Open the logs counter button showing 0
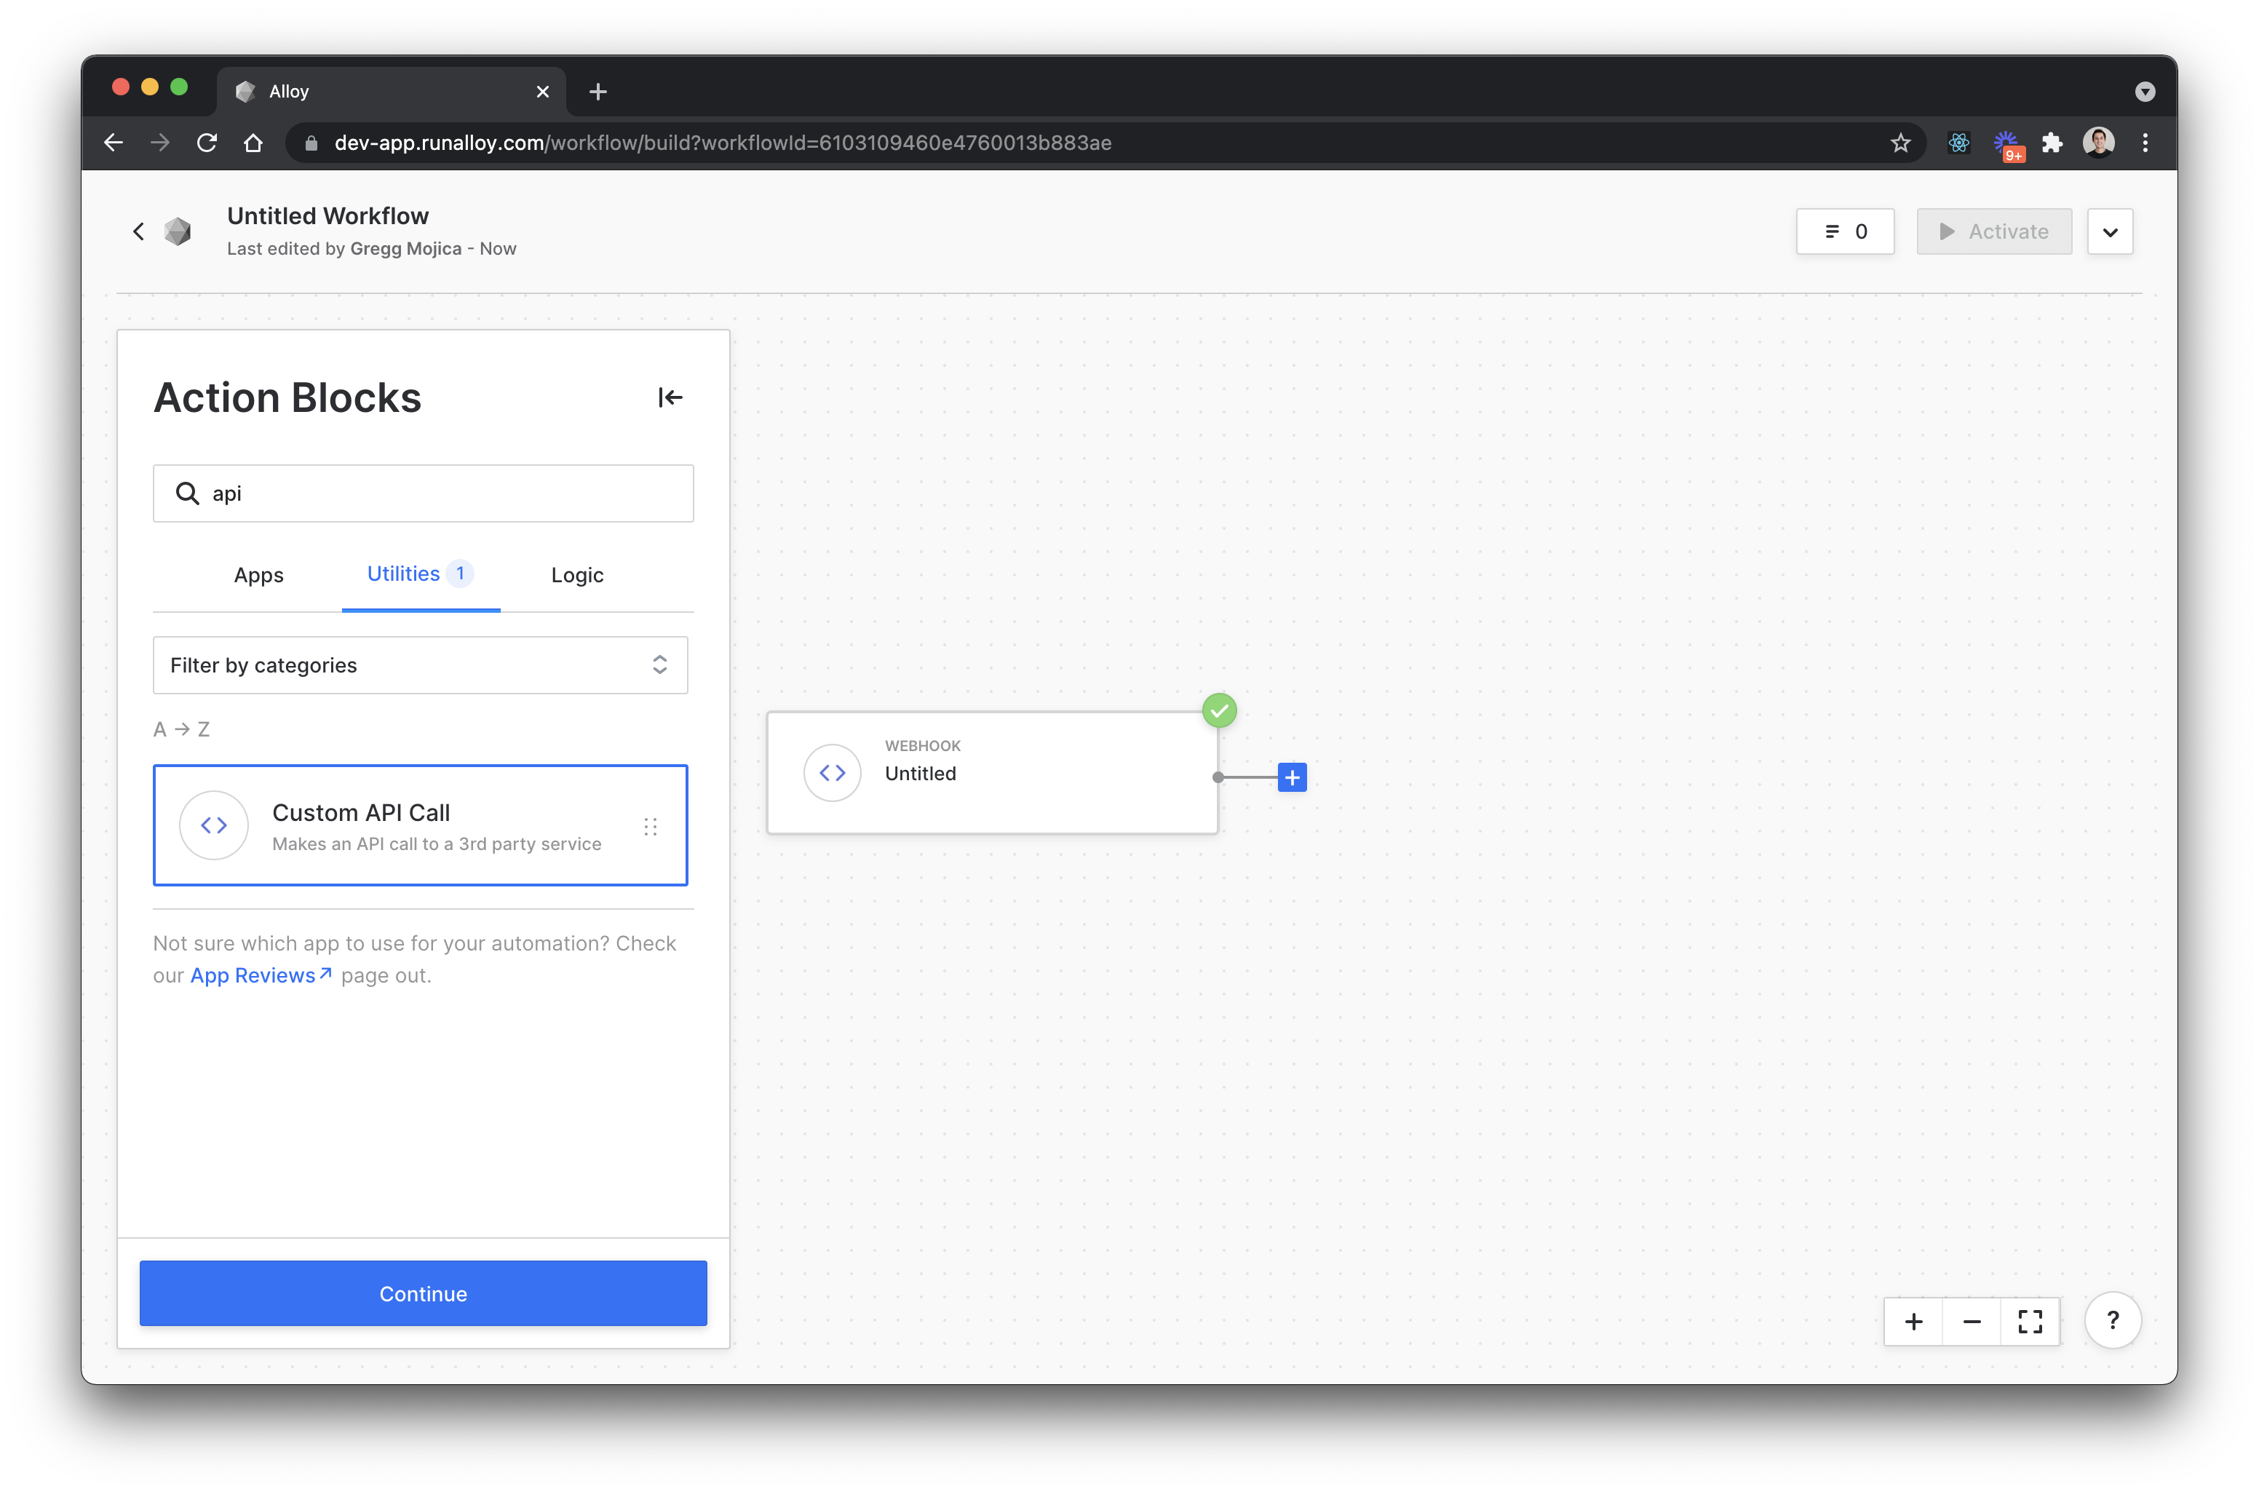The image size is (2259, 1492). [1844, 232]
